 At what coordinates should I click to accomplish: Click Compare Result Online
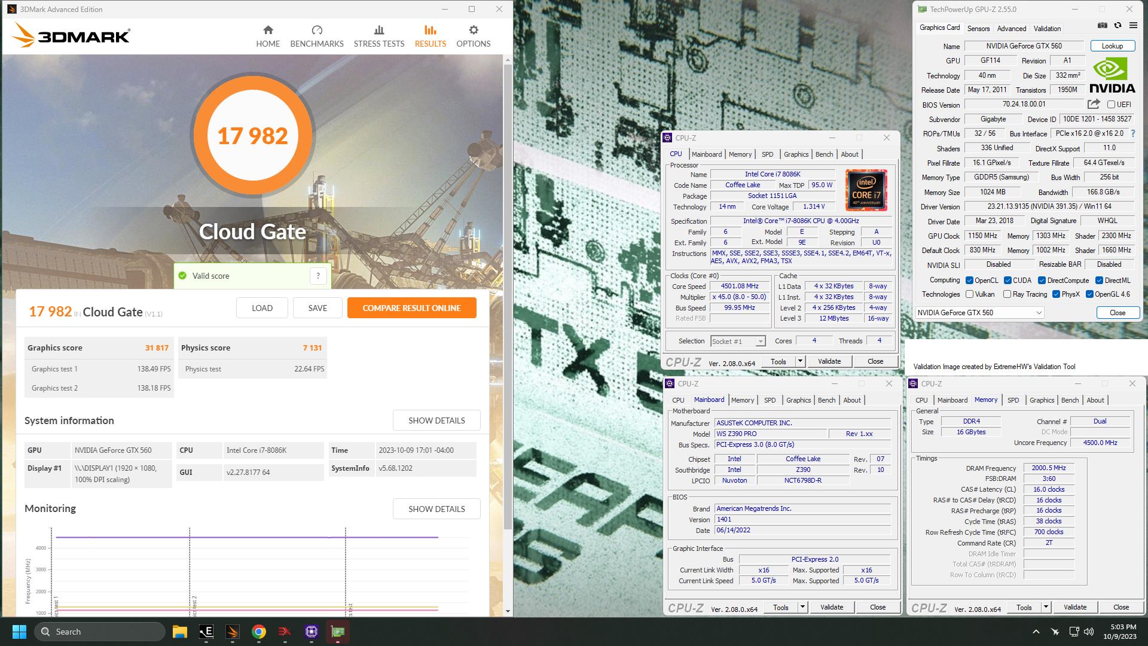411,308
